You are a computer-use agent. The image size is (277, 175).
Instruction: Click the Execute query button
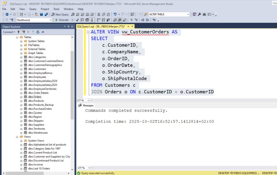pos(62,20)
